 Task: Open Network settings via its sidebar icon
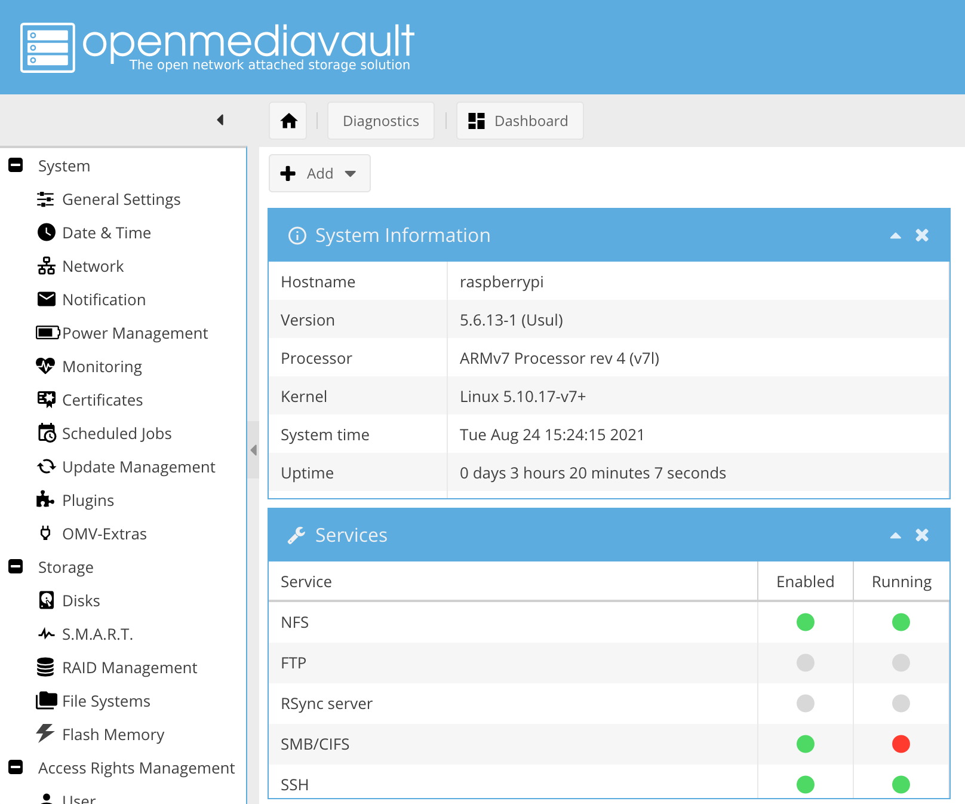[46, 266]
